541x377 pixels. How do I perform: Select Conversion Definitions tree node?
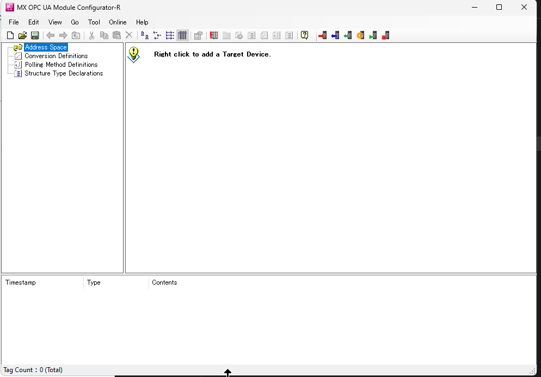click(x=56, y=56)
